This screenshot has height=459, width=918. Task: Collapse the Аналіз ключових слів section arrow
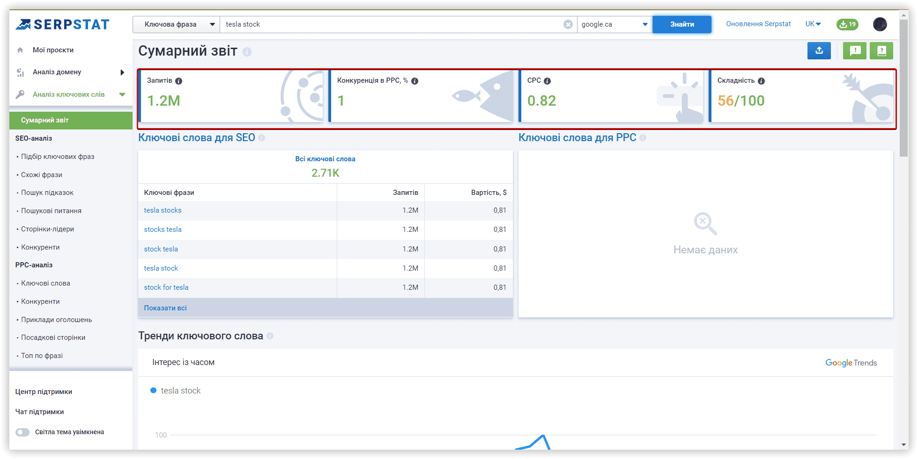[x=122, y=94]
